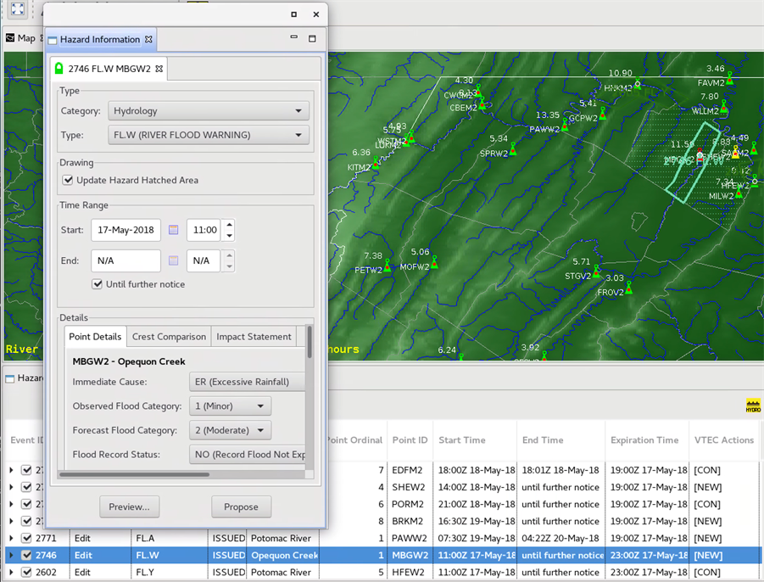This screenshot has width=764, height=582.
Task: Switch to the Impact Statement tab
Action: pos(254,337)
